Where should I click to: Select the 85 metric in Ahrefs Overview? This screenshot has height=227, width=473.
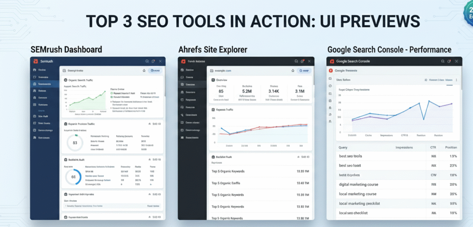click(x=221, y=93)
